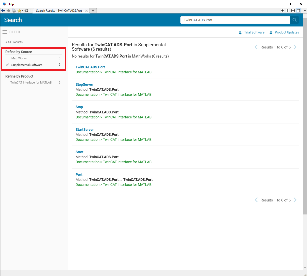Viewport: 307px width, 276px height.
Task: Add page to favorites with the star icon
Action: [19, 11]
